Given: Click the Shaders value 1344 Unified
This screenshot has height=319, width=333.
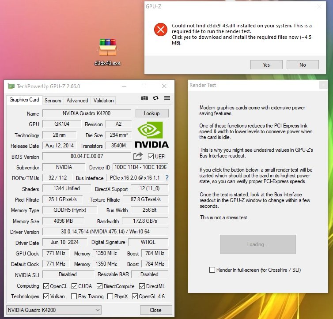Looking at the screenshot, I should pyautogui.click(x=67, y=188).
